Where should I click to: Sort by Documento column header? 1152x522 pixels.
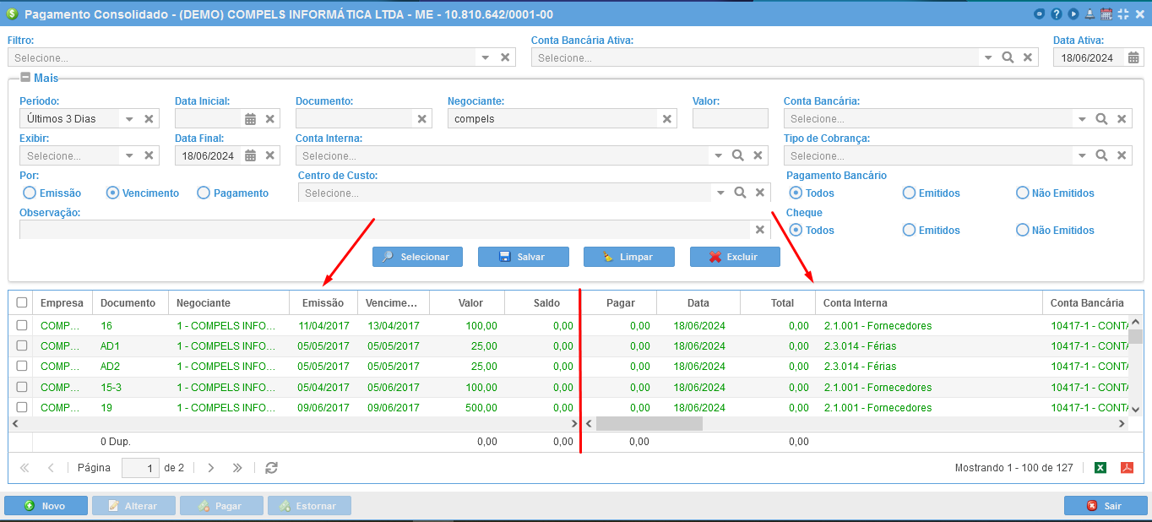click(128, 302)
